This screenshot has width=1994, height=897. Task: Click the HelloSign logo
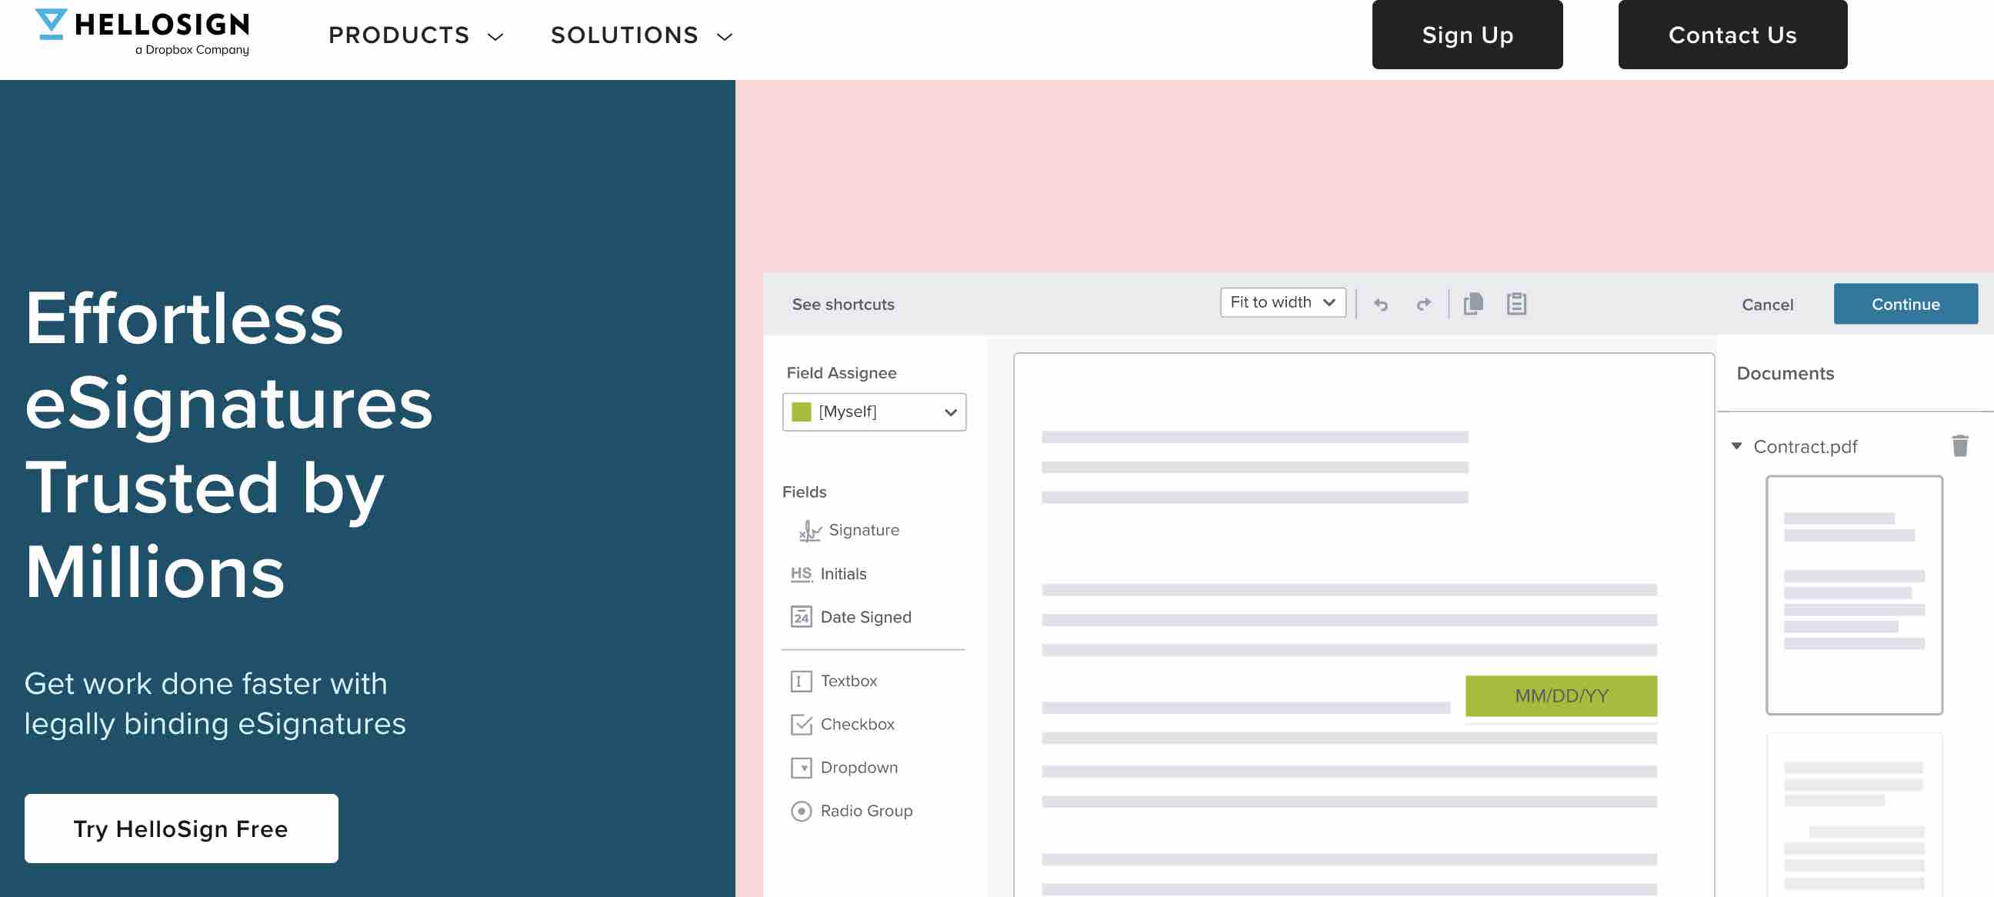click(142, 32)
